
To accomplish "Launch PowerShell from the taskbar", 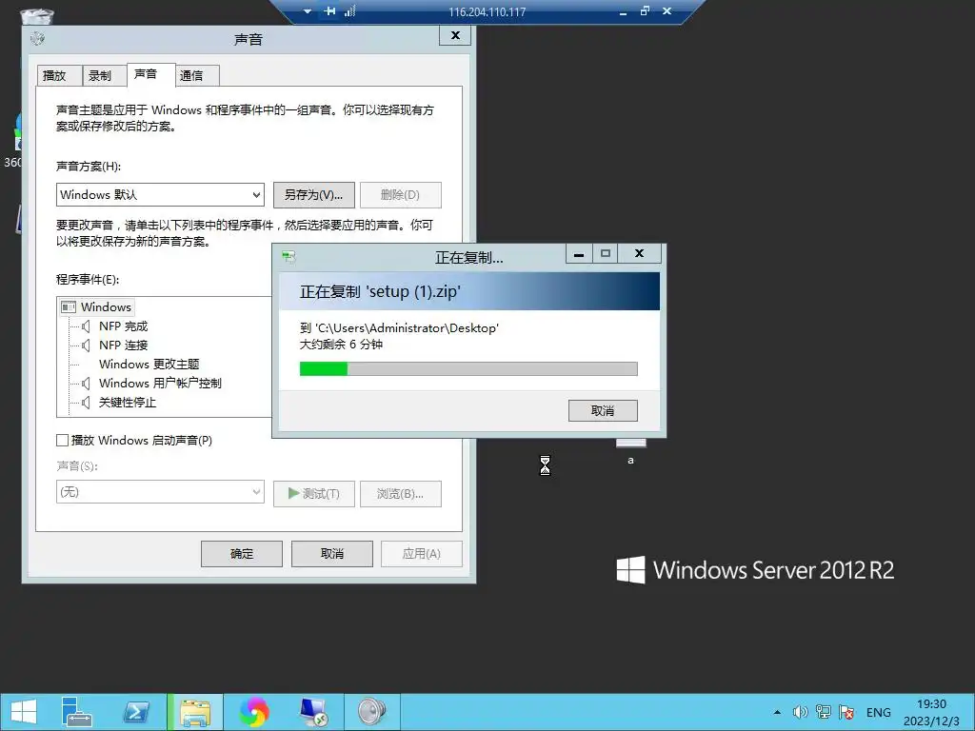I will (136, 712).
